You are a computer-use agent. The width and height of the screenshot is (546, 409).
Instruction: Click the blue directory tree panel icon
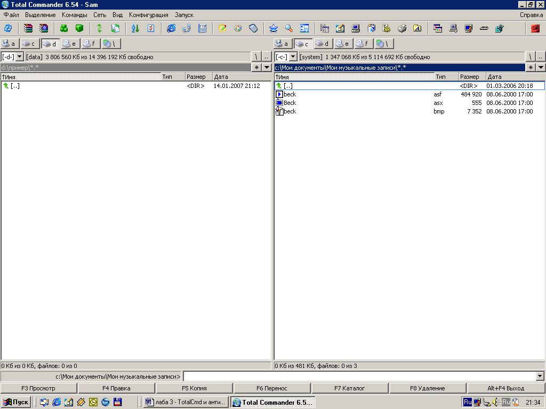(304, 29)
